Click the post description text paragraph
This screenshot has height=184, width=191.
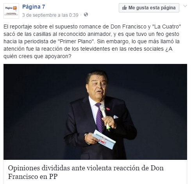pyautogui.click(x=92, y=41)
